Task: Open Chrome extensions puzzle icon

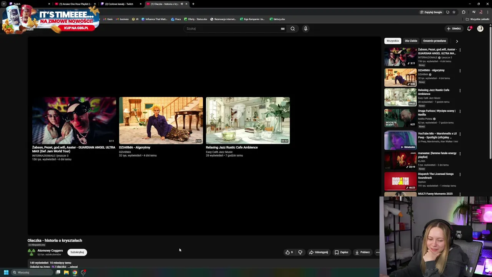Action: coord(464,12)
